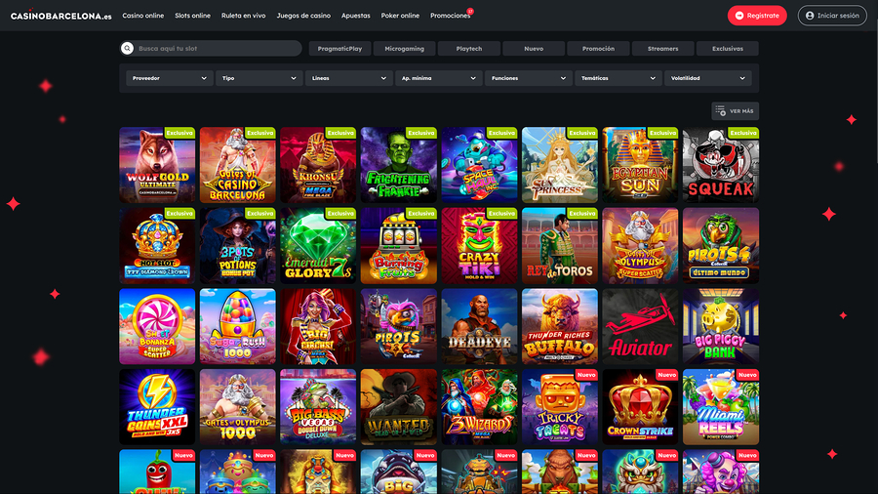878x494 pixels.
Task: Open the Aviator game
Action: 640,326
